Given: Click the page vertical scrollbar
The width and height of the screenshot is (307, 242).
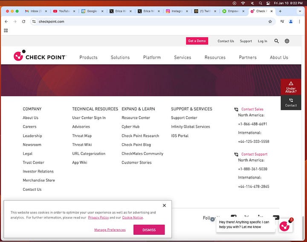Looking at the screenshot, I should pyautogui.click(x=304, y=228).
